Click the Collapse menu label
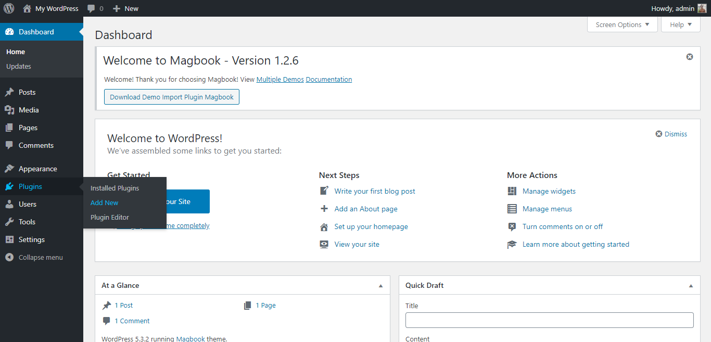 point(41,257)
